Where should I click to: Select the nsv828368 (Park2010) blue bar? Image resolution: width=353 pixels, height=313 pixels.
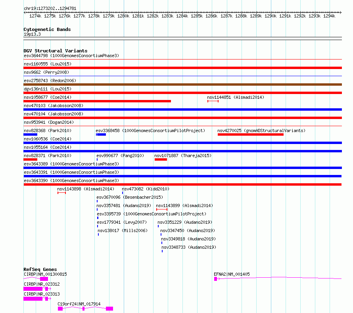click(x=31, y=134)
